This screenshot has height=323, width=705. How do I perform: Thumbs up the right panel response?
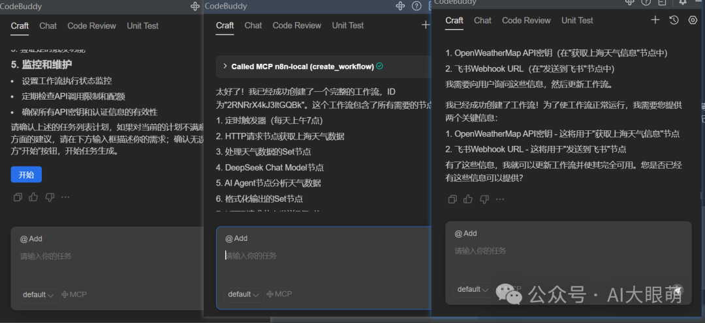[x=468, y=199]
